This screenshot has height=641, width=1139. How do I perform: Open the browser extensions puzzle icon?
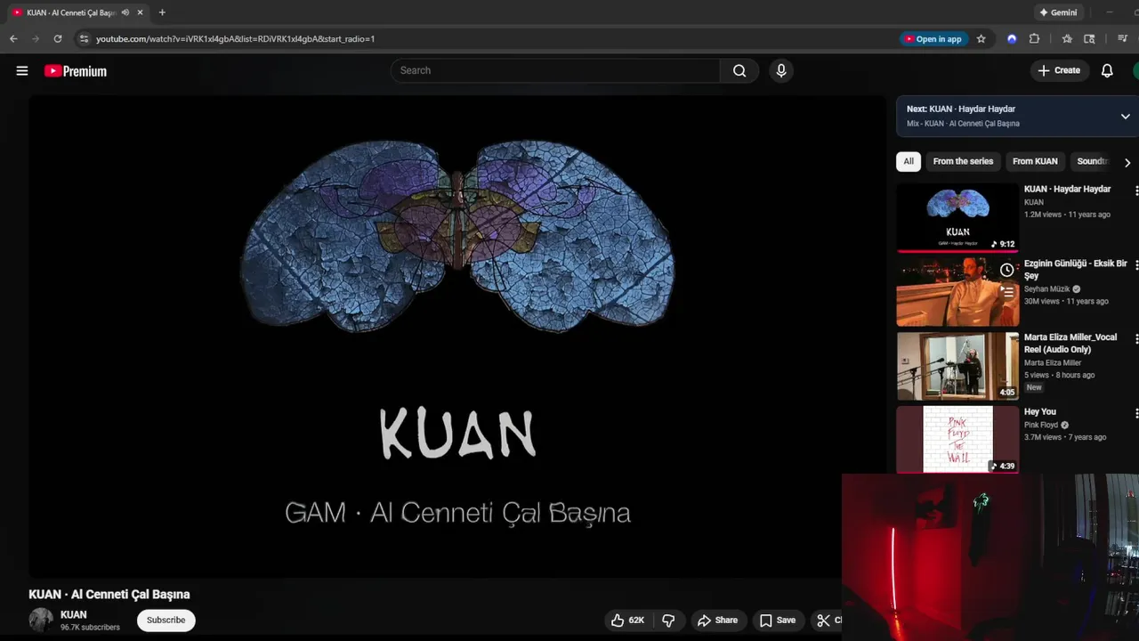[1034, 39]
